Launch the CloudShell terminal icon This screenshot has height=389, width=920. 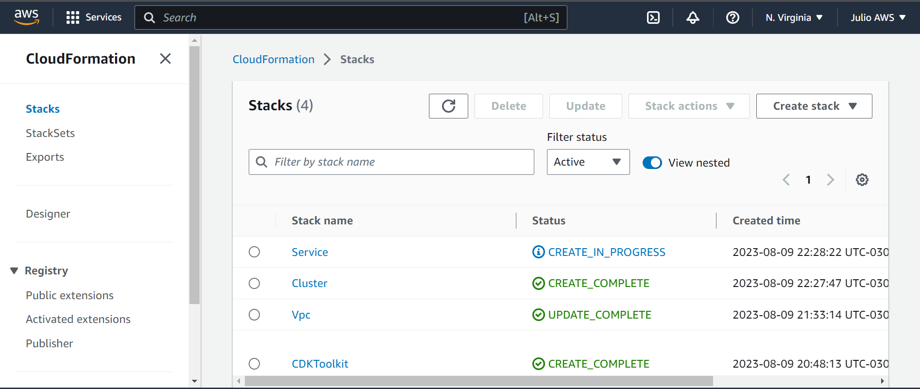pos(653,17)
